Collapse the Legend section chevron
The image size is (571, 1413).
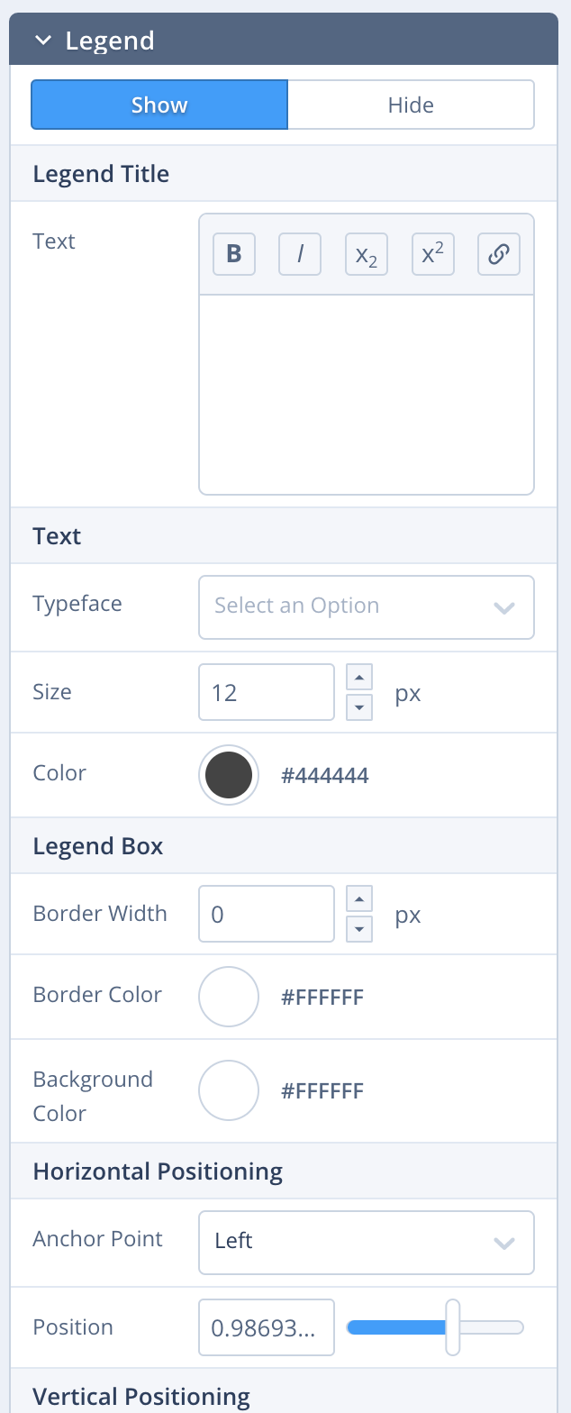(41, 41)
